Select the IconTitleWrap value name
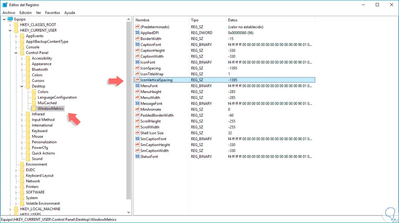399x223 pixels. coord(152,74)
